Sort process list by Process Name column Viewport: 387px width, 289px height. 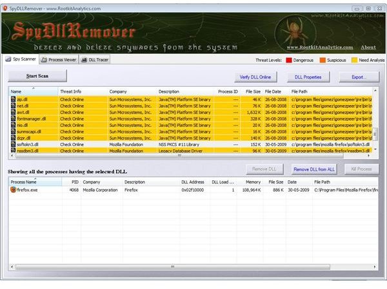(35, 182)
